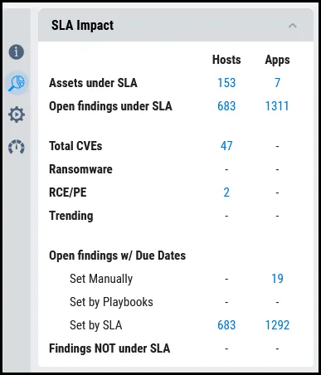Click the Set by Playbooks label
The image size is (321, 375).
111,302
